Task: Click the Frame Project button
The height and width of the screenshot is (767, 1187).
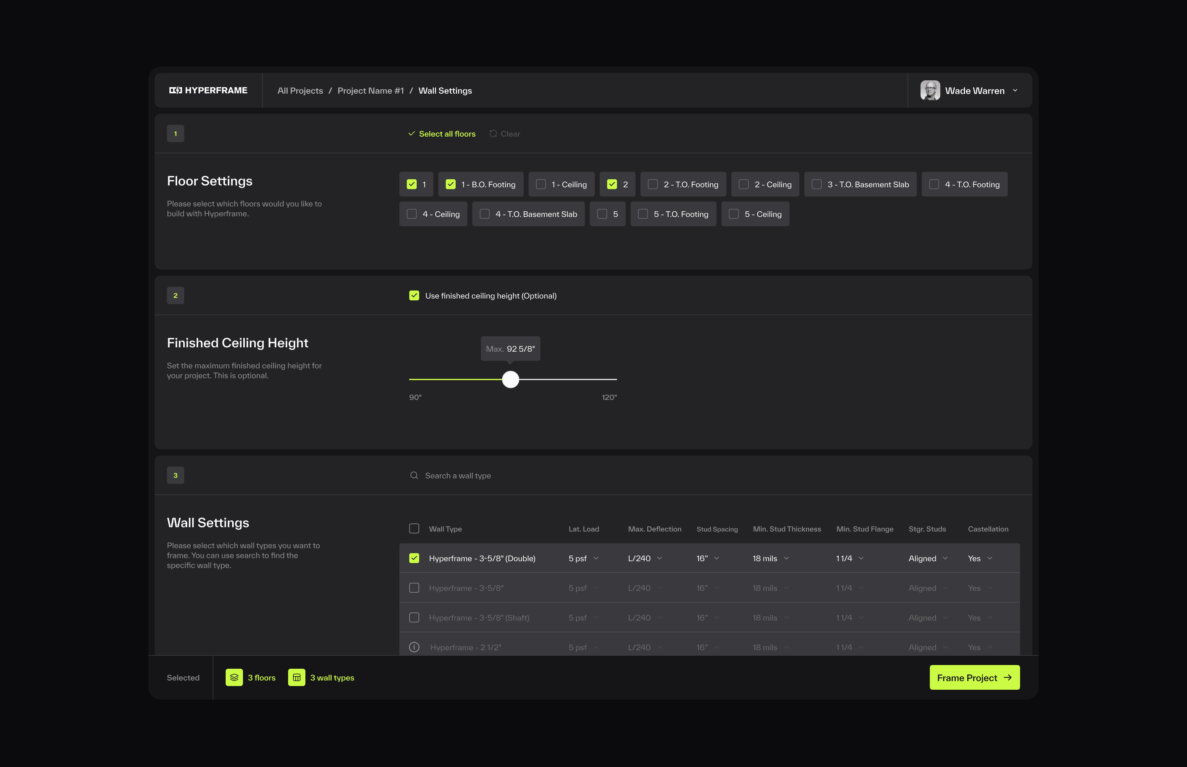Action: pos(974,677)
